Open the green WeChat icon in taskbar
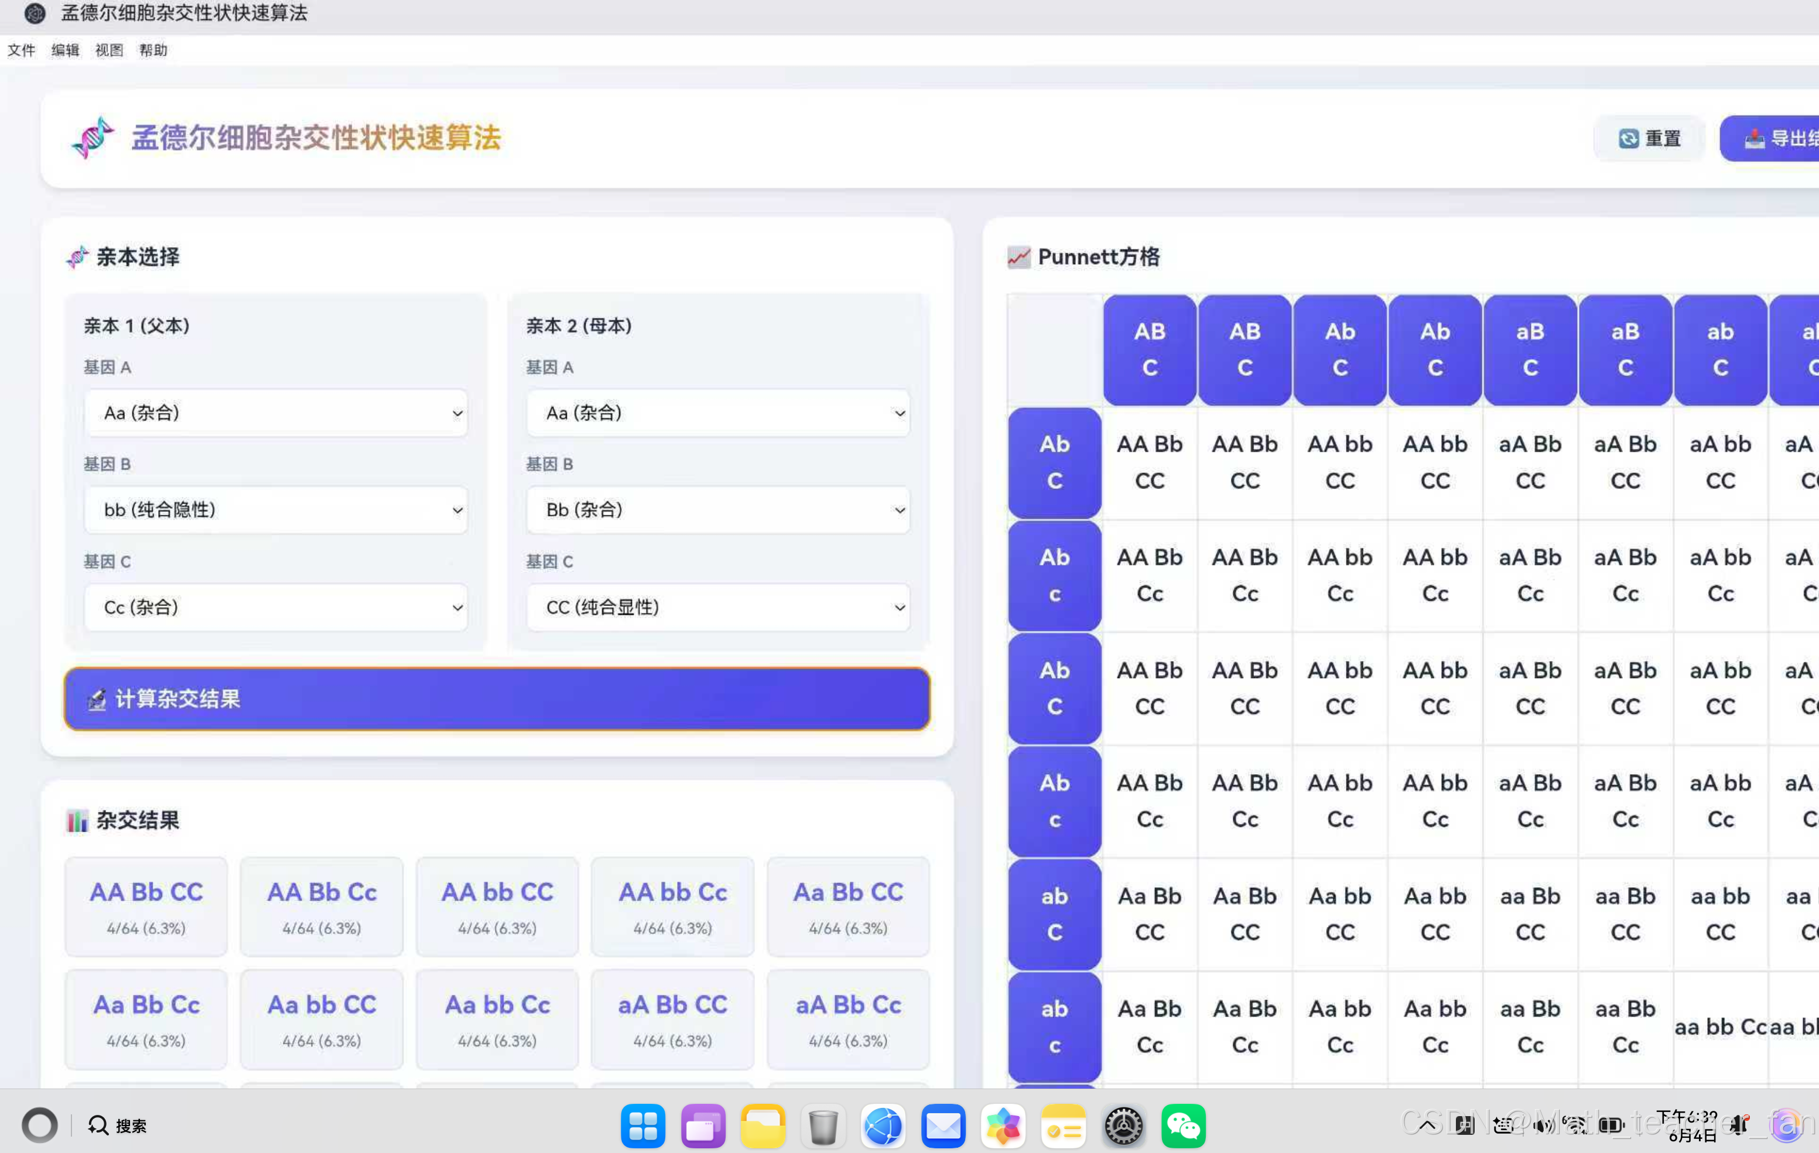 [1183, 1127]
